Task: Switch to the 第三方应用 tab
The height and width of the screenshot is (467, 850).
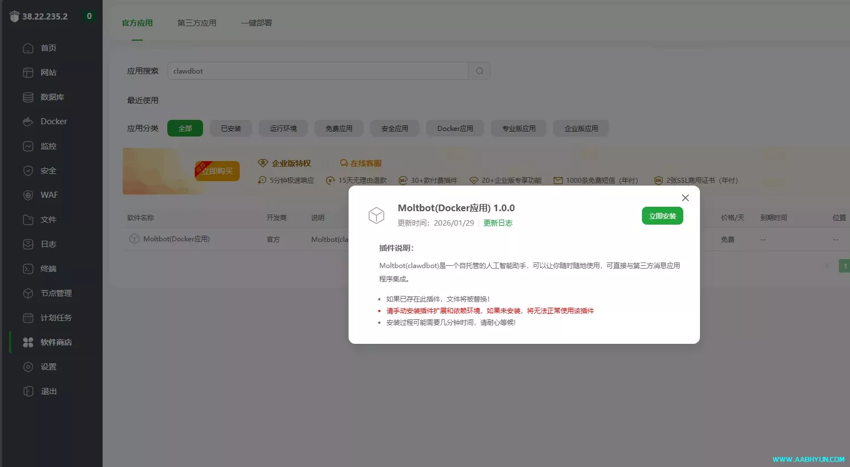Action: pos(196,22)
